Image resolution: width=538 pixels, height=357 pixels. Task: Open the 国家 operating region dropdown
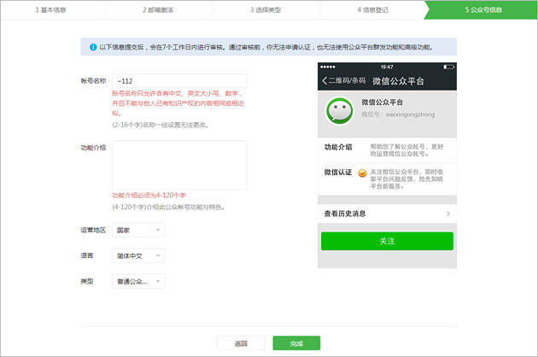(138, 231)
